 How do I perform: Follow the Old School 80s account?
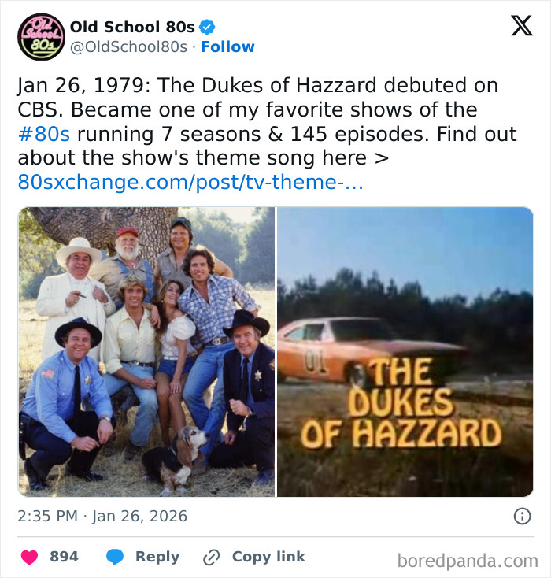227,47
